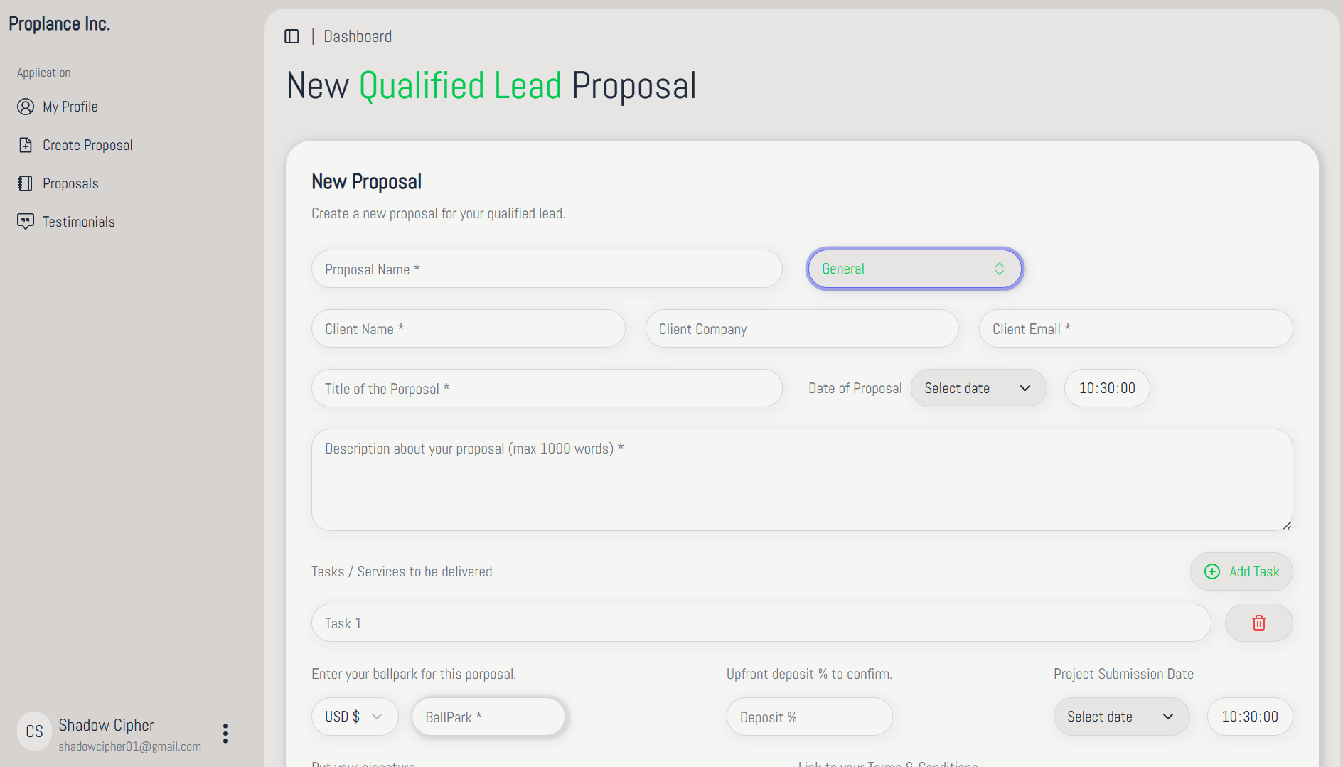Click the My Profile user icon
This screenshot has height=767, width=1343.
click(x=26, y=107)
